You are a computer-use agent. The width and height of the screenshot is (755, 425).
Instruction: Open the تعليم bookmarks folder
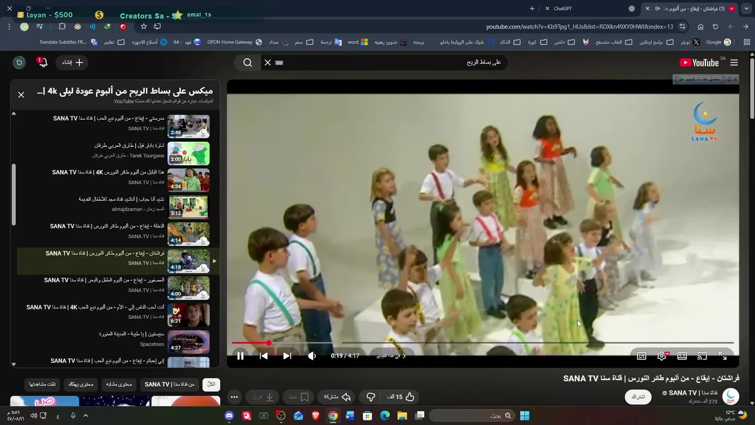(x=114, y=42)
